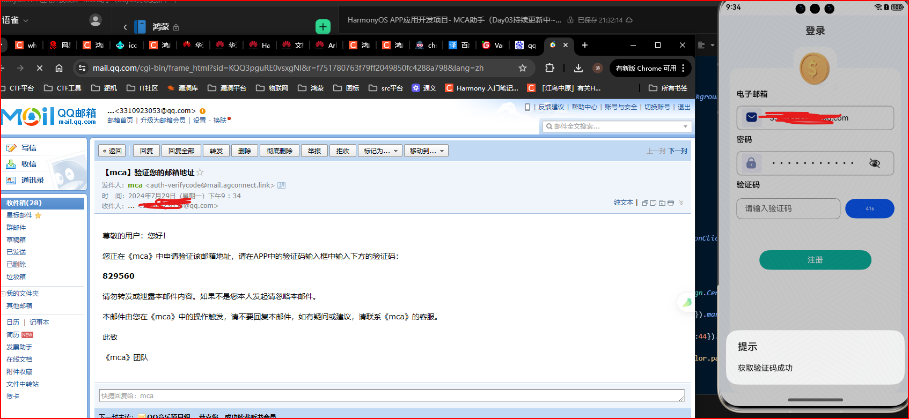Viewport: 909px width, 419px height.
Task: Click the 彻底删除 button
Action: pos(280,151)
